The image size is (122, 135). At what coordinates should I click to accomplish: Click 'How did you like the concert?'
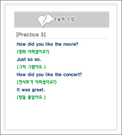49,75
